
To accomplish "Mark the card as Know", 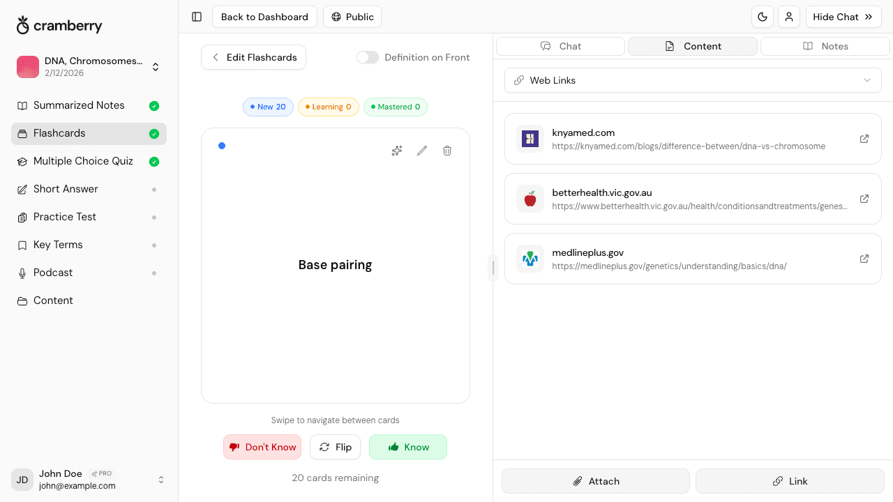I will [x=408, y=447].
